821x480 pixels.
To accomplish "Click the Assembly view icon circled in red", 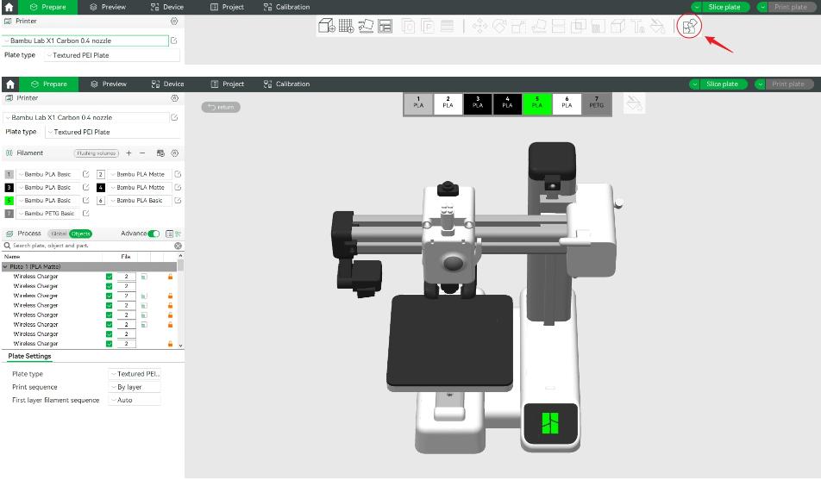I will pyautogui.click(x=689, y=26).
